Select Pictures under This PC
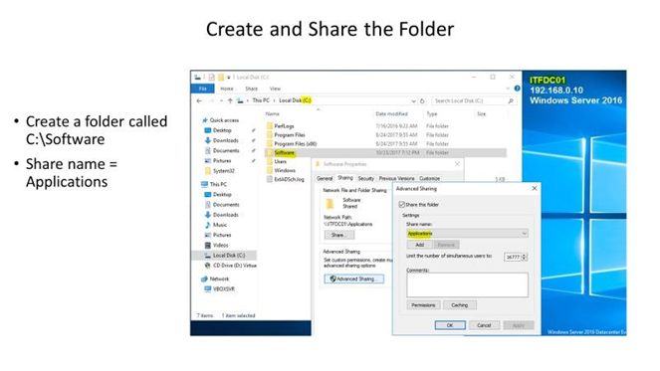Viewport: 660px width, 371px height. pos(222,235)
